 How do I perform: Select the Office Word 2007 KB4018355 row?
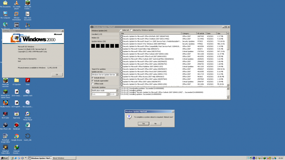(x=173, y=72)
